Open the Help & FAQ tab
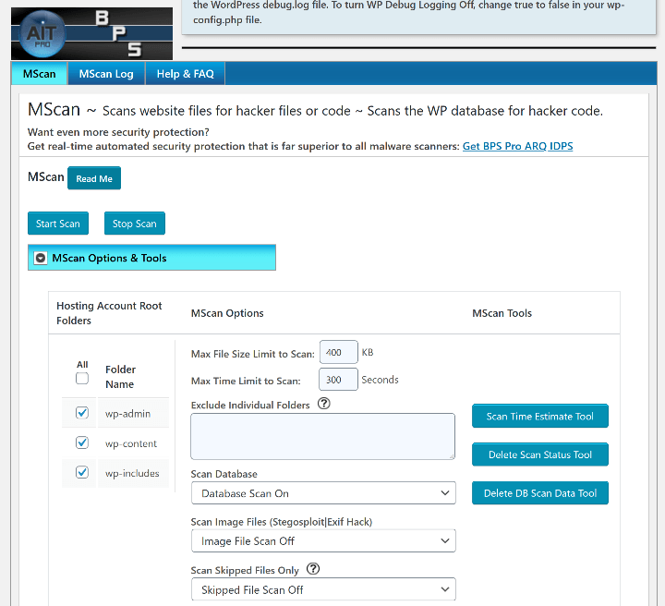Image resolution: width=665 pixels, height=606 pixels. click(186, 74)
